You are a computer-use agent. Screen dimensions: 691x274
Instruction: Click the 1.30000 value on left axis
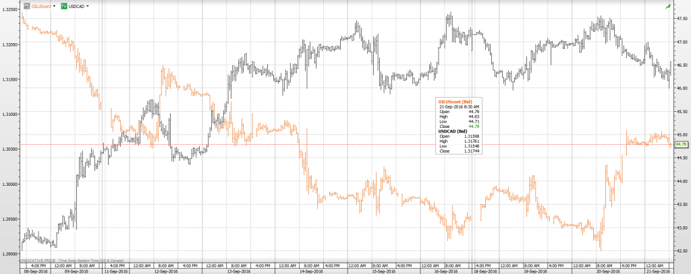click(x=9, y=183)
